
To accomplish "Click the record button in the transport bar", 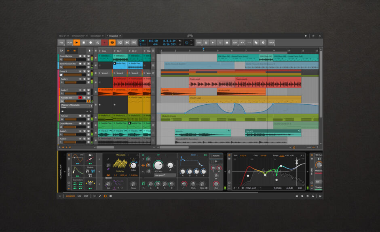I will pyautogui.click(x=91, y=42).
